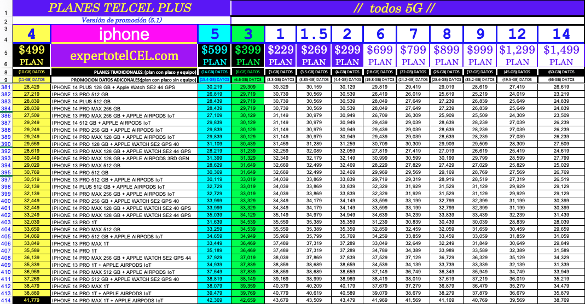Click 'IPHONE 14 PRO 1T' in row 407
Image resolution: width=585 pixels, height=304 pixels.
[124, 251]
